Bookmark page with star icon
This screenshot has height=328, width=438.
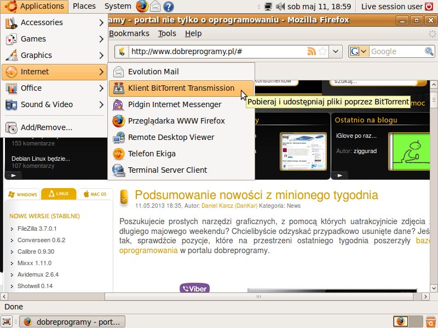(x=322, y=51)
